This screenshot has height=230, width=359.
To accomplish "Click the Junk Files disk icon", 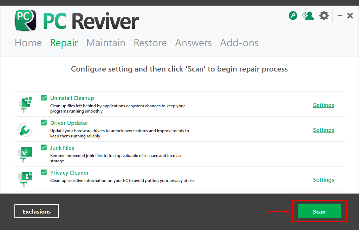I will [25, 155].
